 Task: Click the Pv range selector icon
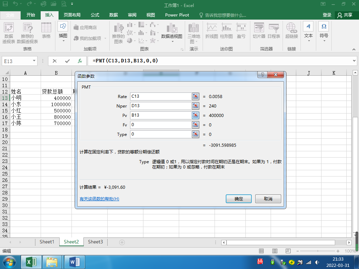coord(195,115)
